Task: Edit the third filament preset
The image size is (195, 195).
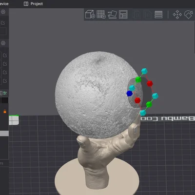Action: click(x=5, y=72)
